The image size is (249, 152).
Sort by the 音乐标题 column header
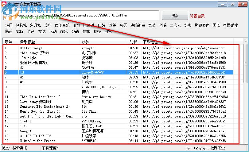pos(49,42)
